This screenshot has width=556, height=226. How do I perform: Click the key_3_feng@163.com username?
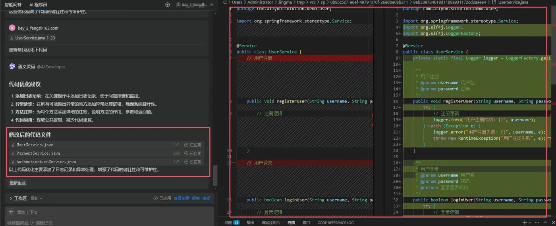(x=38, y=28)
